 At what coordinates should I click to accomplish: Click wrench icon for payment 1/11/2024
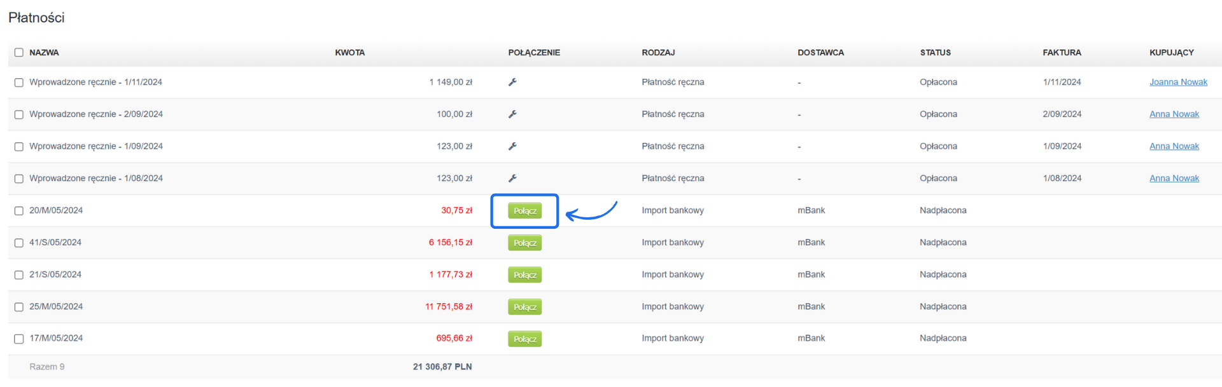point(512,82)
